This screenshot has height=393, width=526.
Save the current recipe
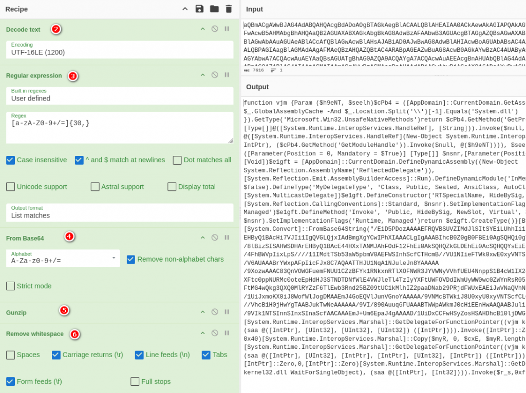click(199, 9)
